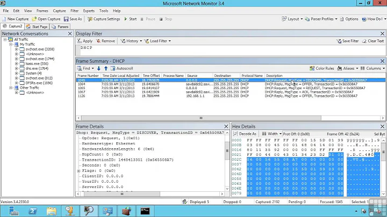Apply the display filter
Viewport: 387px width, 217px height.
click(x=84, y=41)
